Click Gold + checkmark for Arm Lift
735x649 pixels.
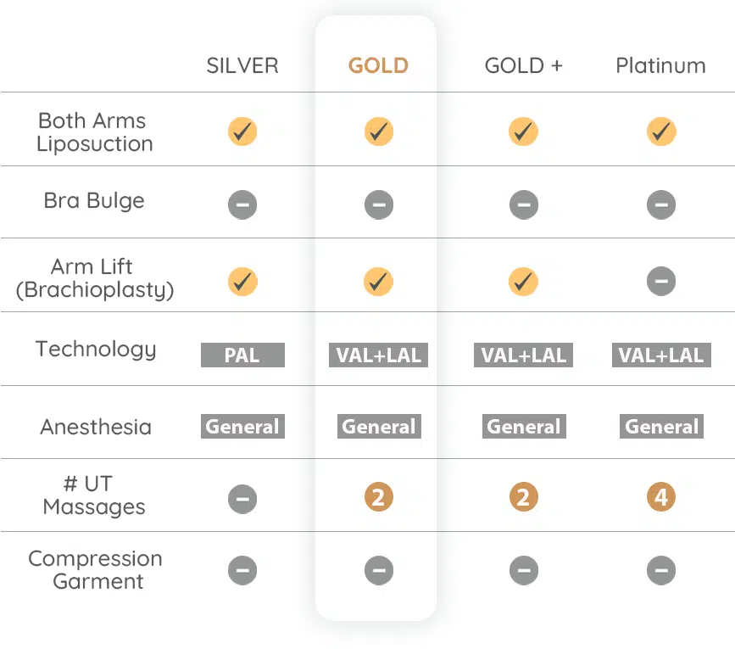pyautogui.click(x=523, y=282)
